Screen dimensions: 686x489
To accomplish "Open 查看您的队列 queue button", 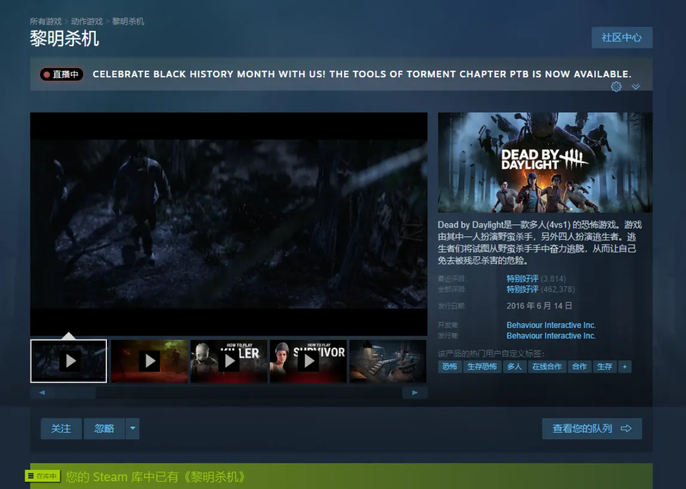I will [592, 429].
